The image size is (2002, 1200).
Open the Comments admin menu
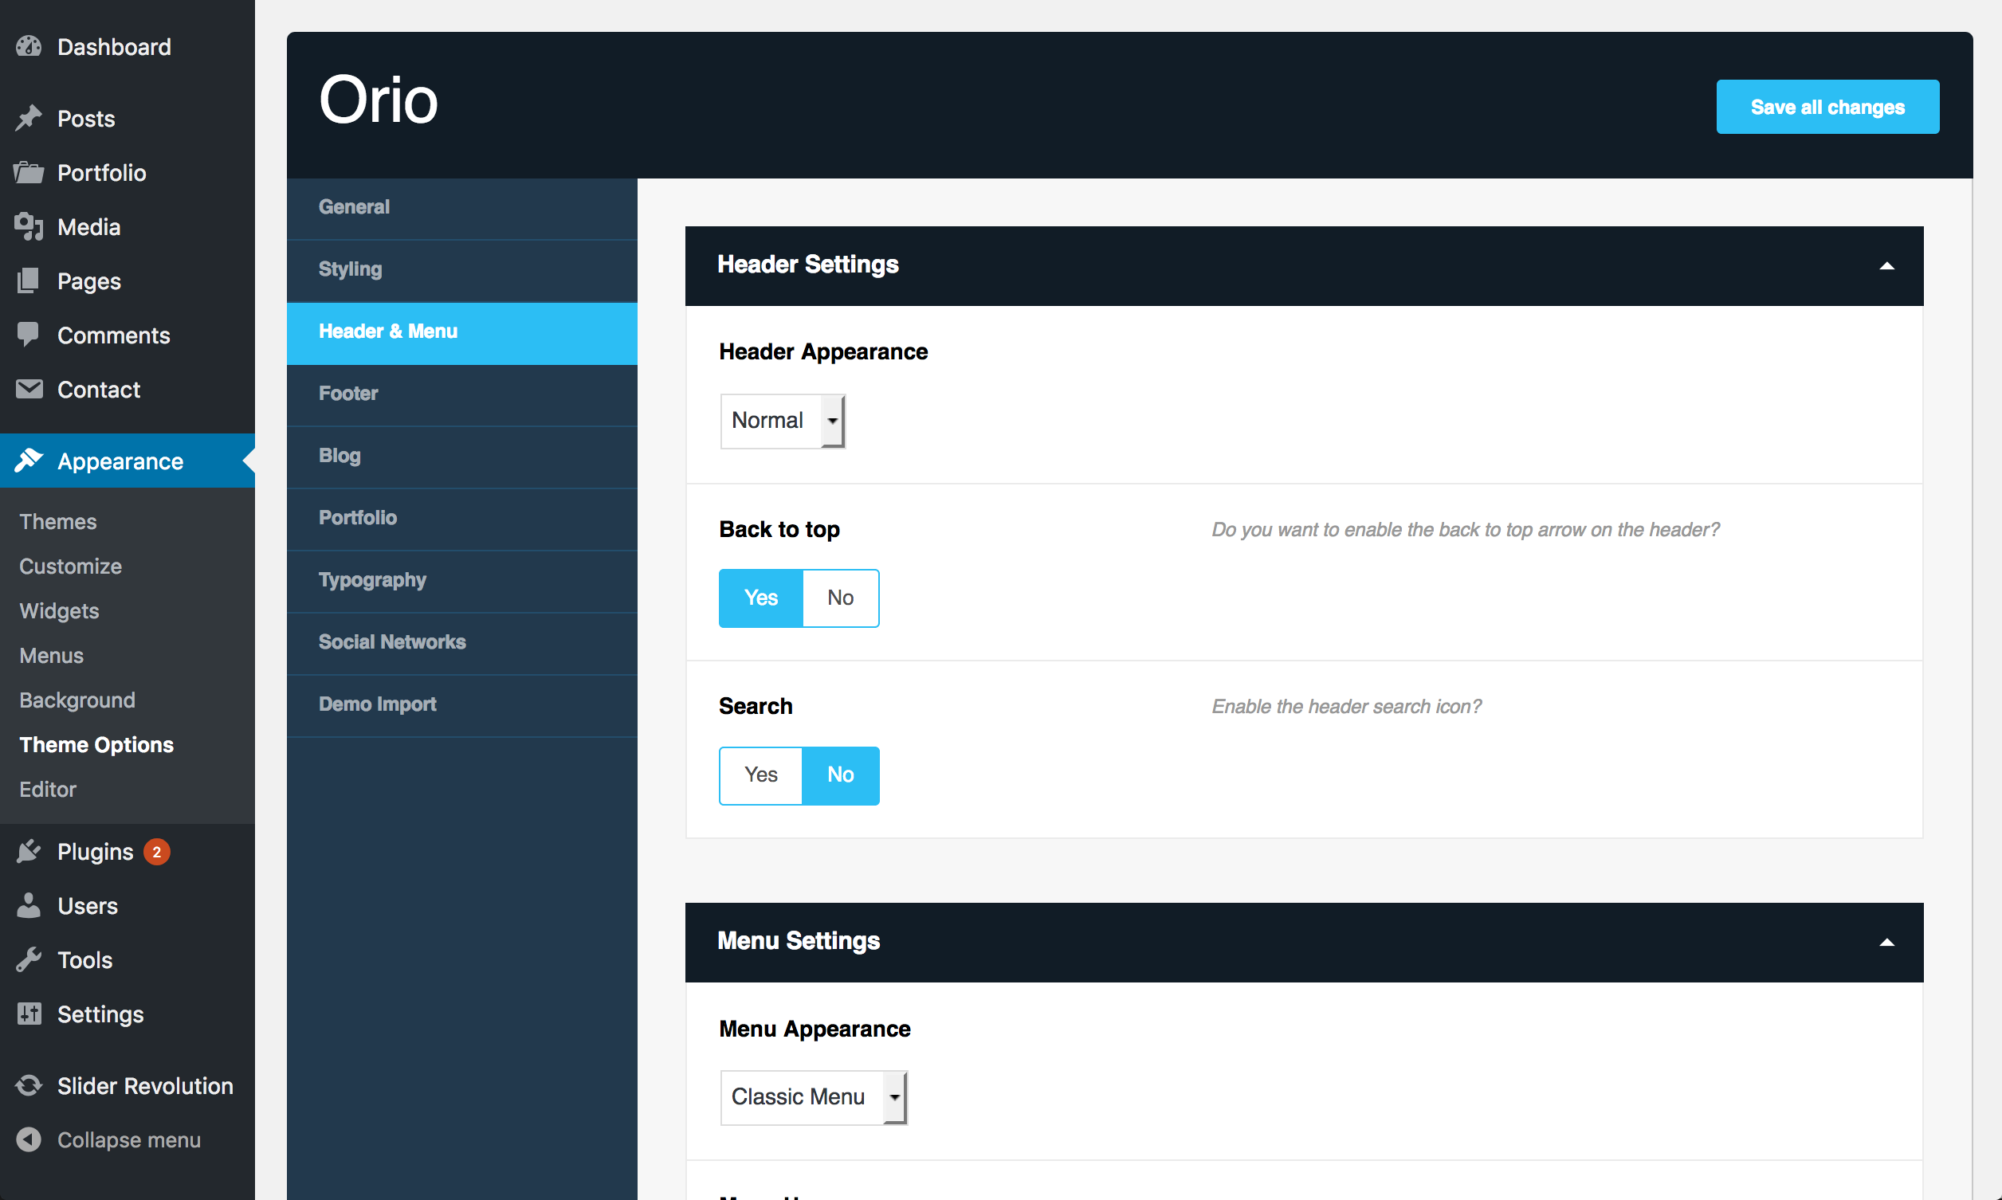[114, 335]
